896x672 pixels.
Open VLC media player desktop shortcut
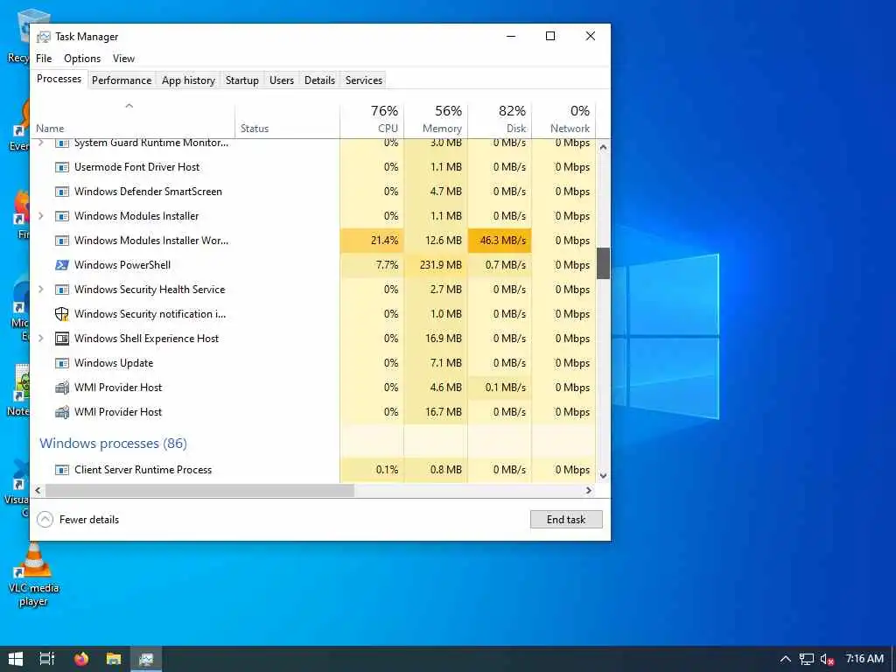[x=33, y=575]
